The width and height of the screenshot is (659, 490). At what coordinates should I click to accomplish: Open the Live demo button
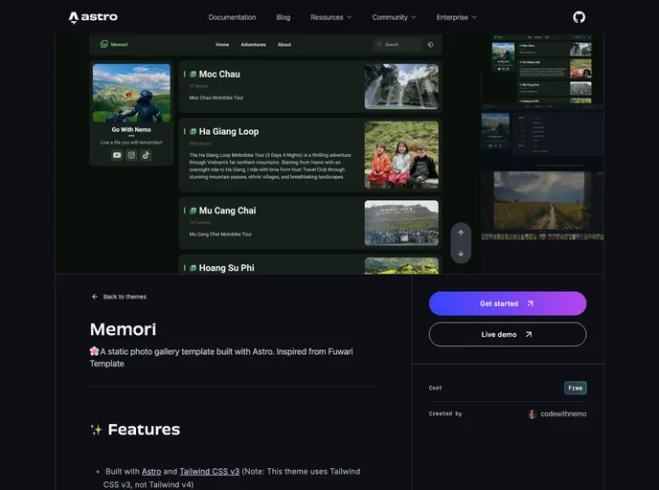507,334
